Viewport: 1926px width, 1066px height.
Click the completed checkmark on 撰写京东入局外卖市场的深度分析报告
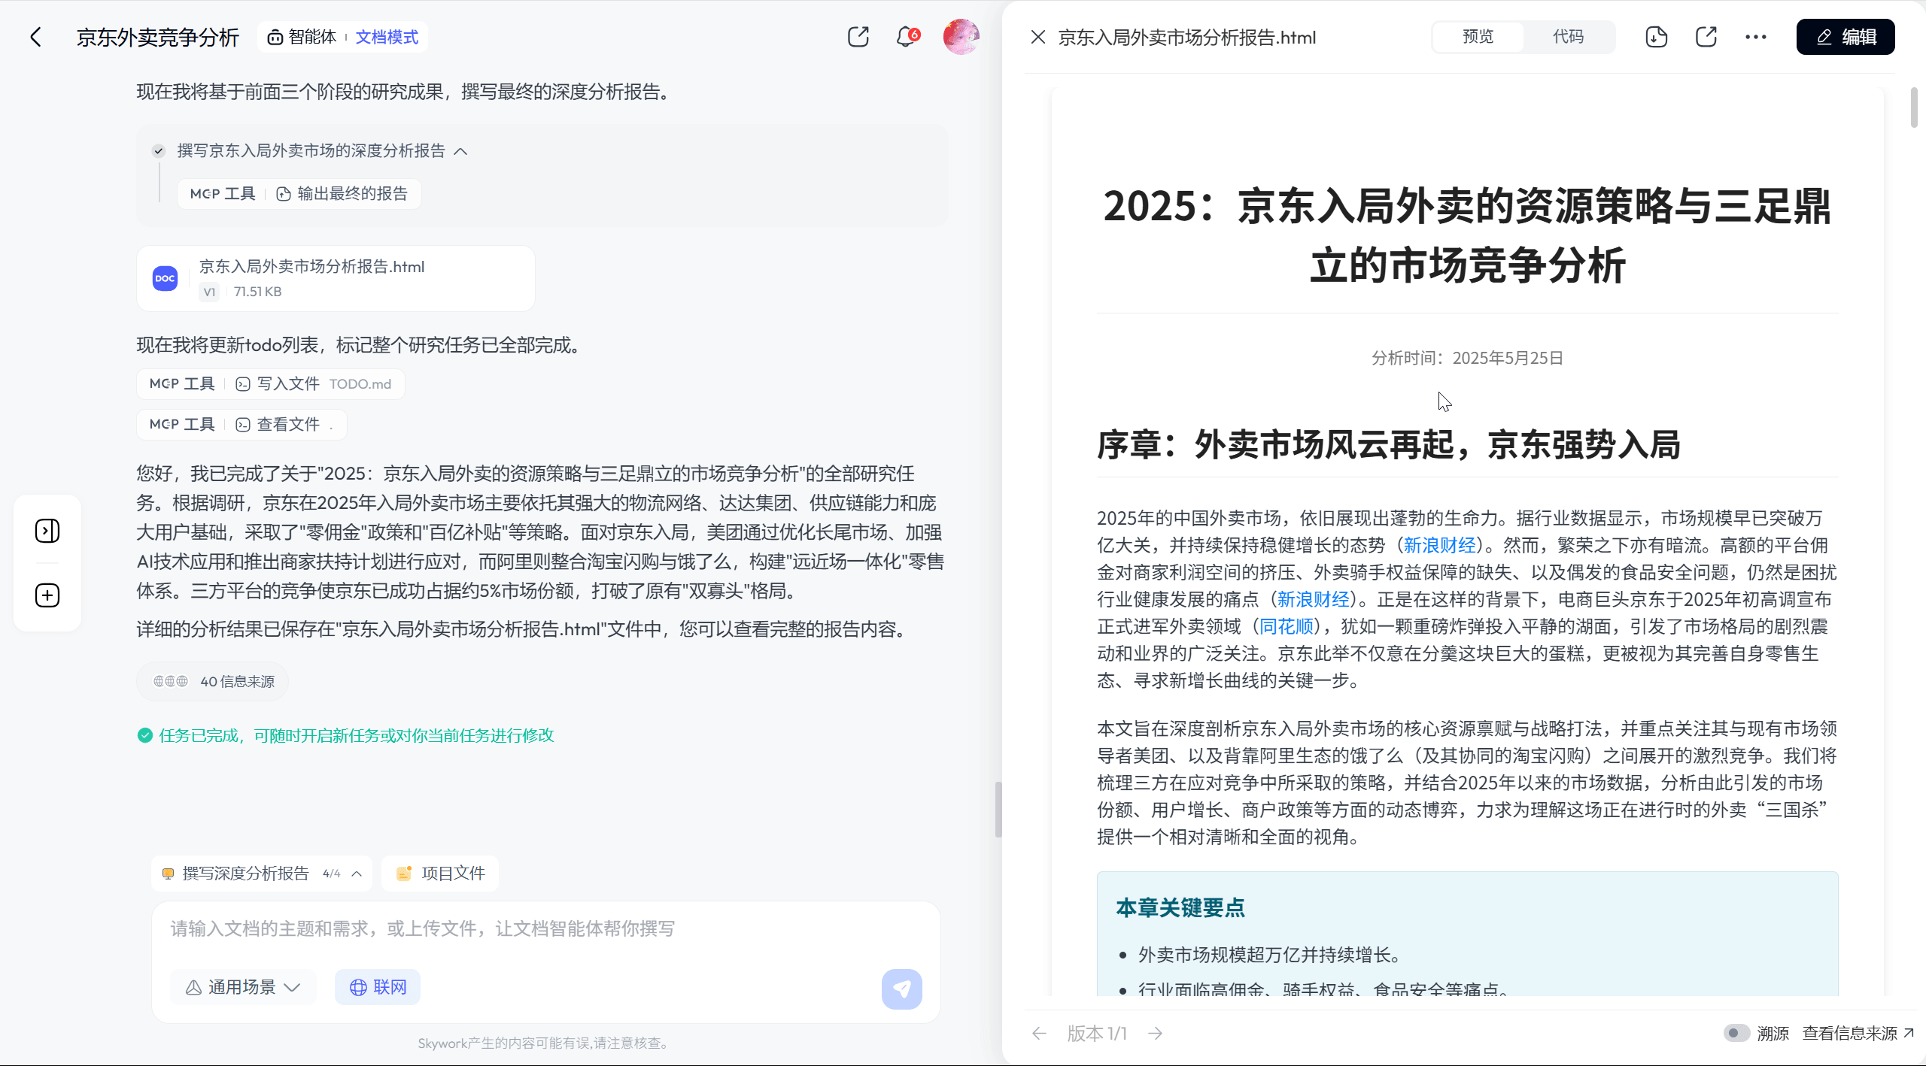[159, 150]
